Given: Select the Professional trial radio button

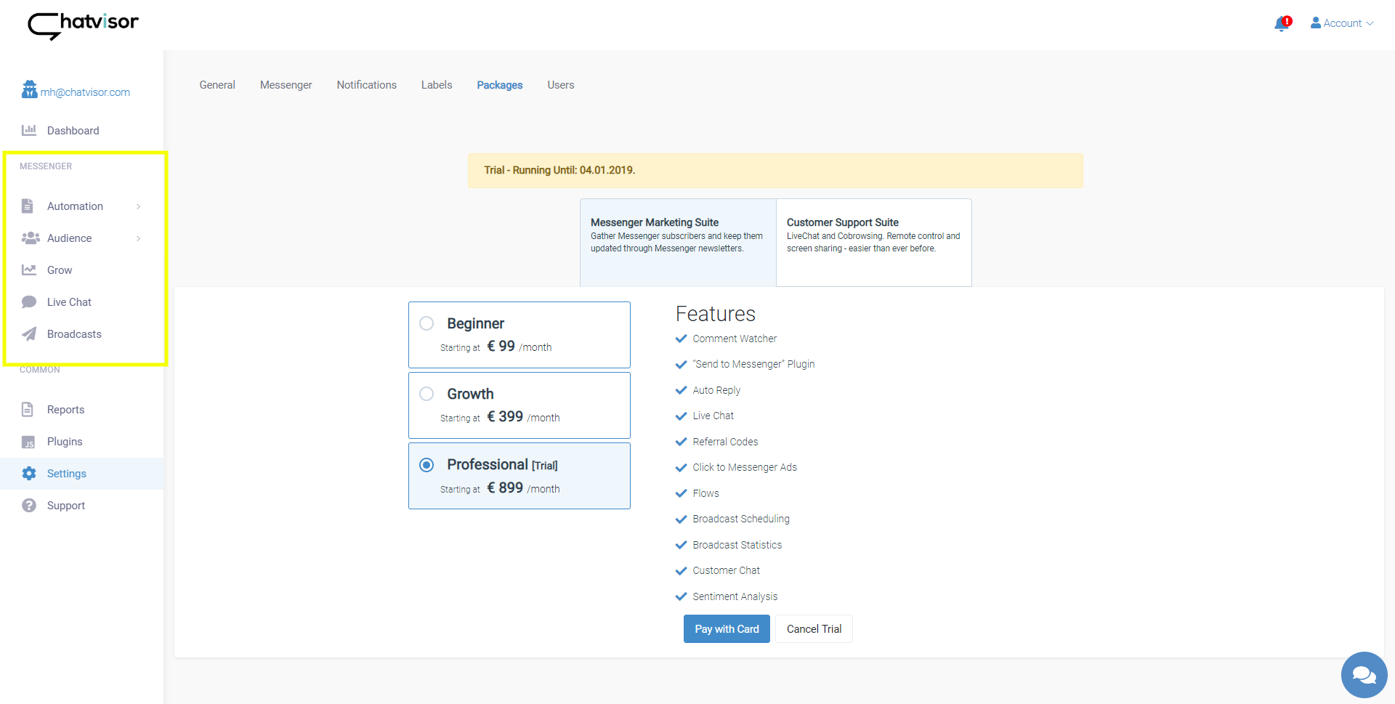Looking at the screenshot, I should (x=426, y=465).
